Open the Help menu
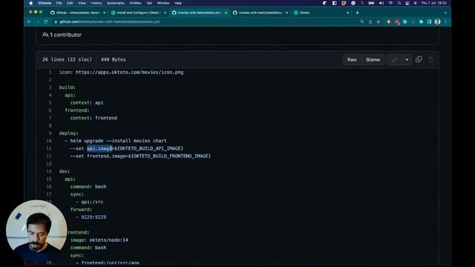 [x=178, y=3]
